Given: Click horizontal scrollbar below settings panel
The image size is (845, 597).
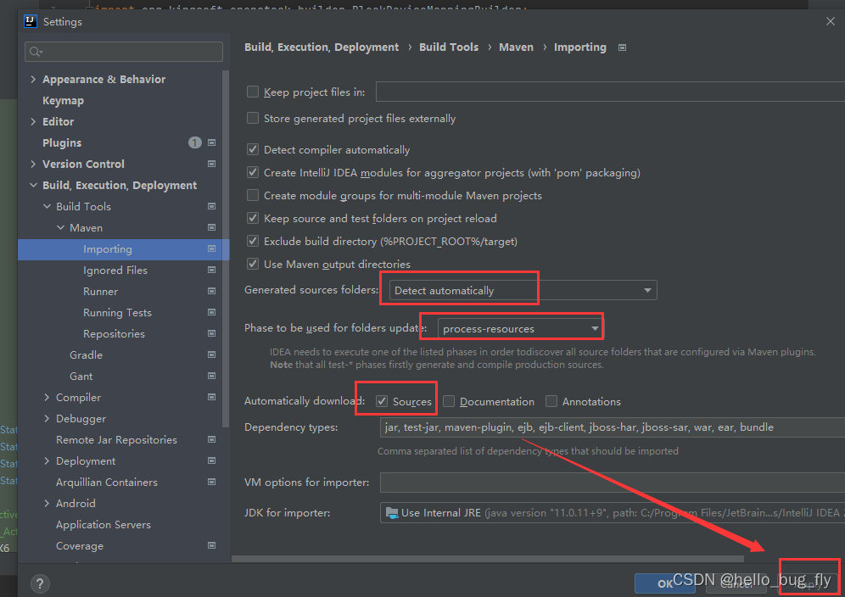Looking at the screenshot, I should click(488, 559).
